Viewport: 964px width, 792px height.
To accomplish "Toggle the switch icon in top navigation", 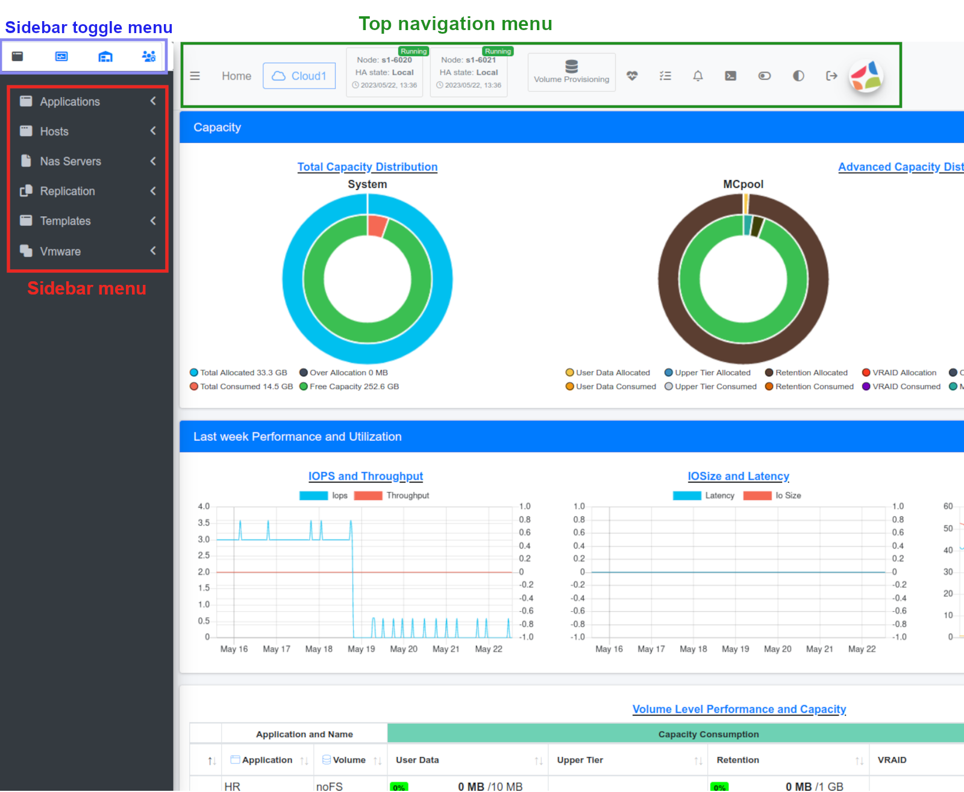I will pos(764,76).
